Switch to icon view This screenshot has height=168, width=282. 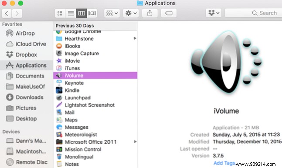click(60, 13)
